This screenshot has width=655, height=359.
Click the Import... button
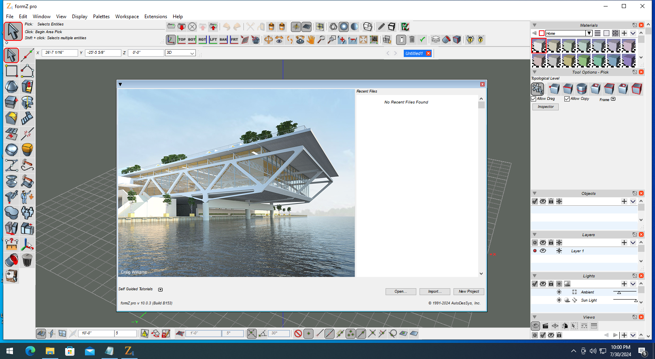tap(435, 291)
